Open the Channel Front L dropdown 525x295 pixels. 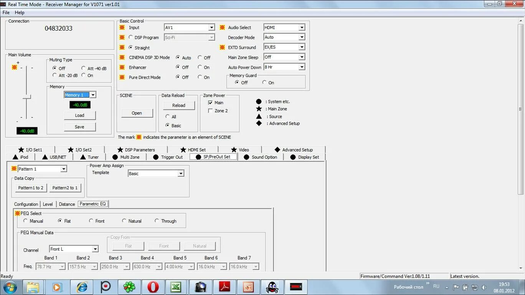(x=96, y=249)
